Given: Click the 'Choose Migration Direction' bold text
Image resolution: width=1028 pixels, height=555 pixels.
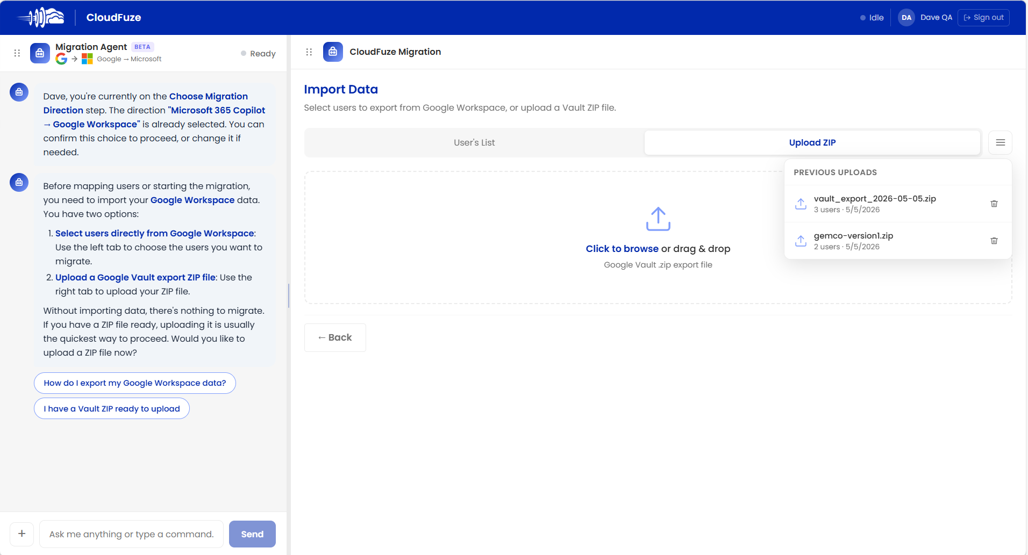Looking at the screenshot, I should click(x=146, y=103).
